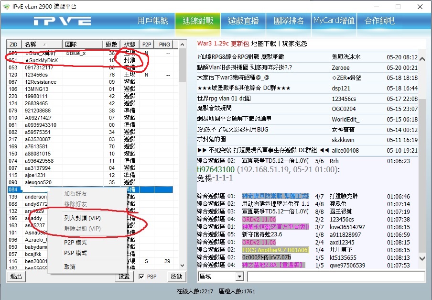Toggle the PSP checkbox
This screenshot has width=432, height=300.
(141, 277)
